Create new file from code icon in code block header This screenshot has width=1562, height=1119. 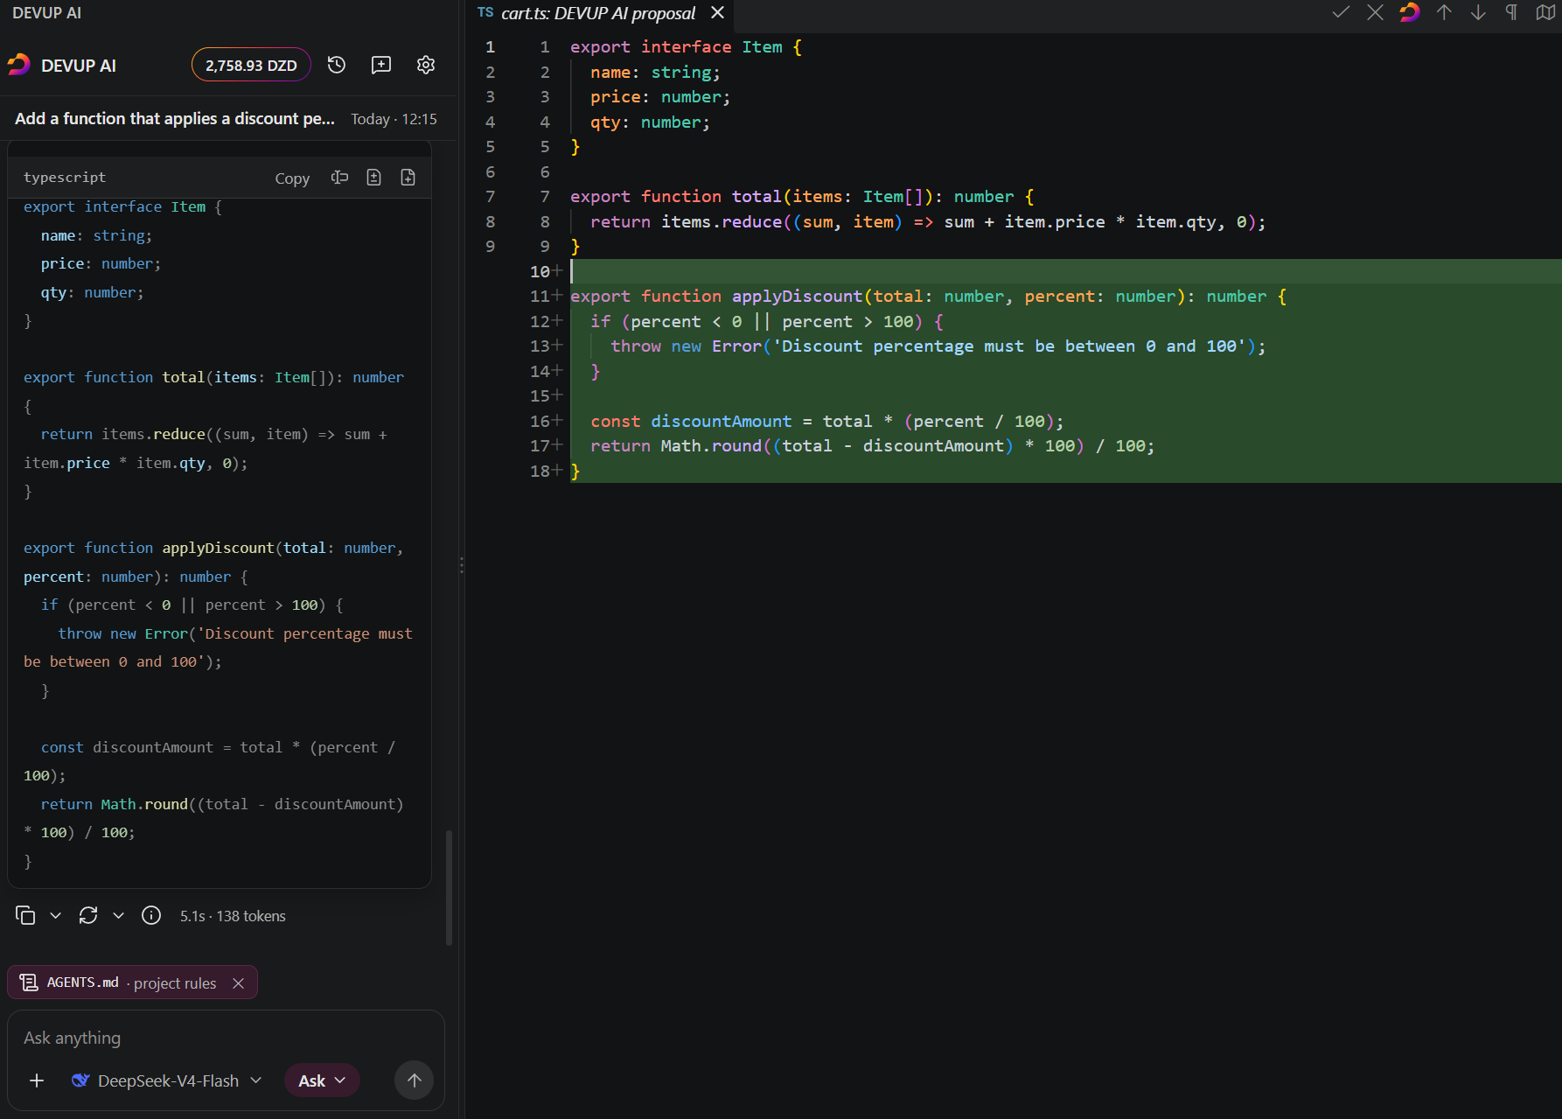[x=408, y=178]
